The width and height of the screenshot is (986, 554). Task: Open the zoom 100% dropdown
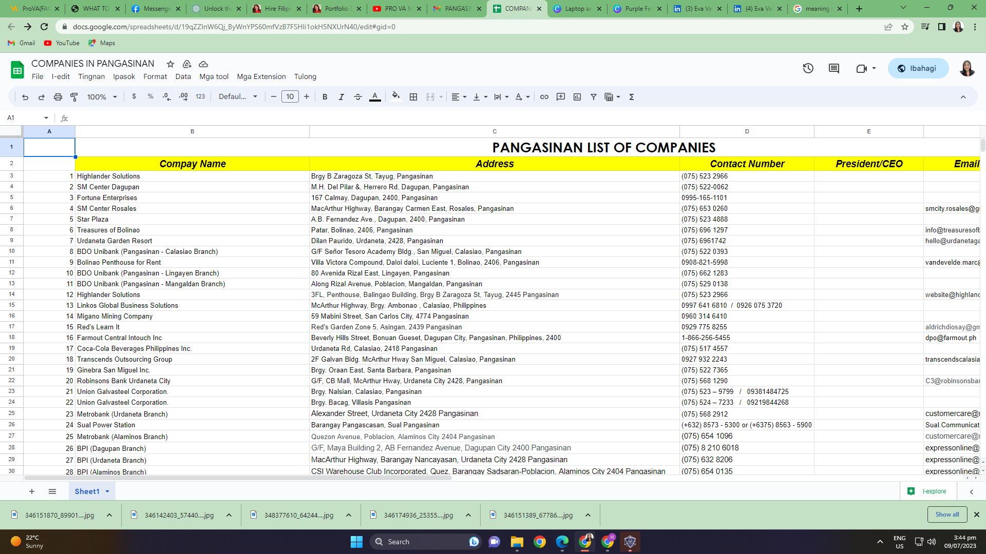(102, 97)
